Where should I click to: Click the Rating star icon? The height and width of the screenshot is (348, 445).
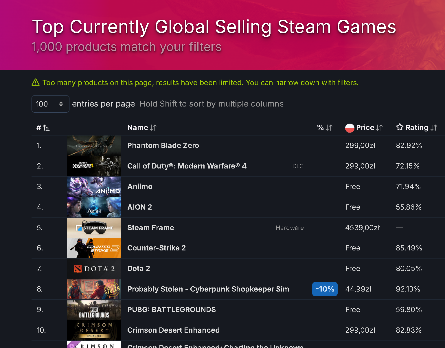[400, 127]
